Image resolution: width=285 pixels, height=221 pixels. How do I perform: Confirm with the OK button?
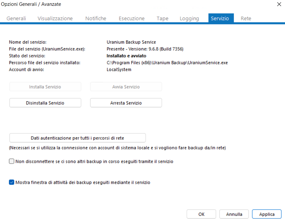pos(201,214)
